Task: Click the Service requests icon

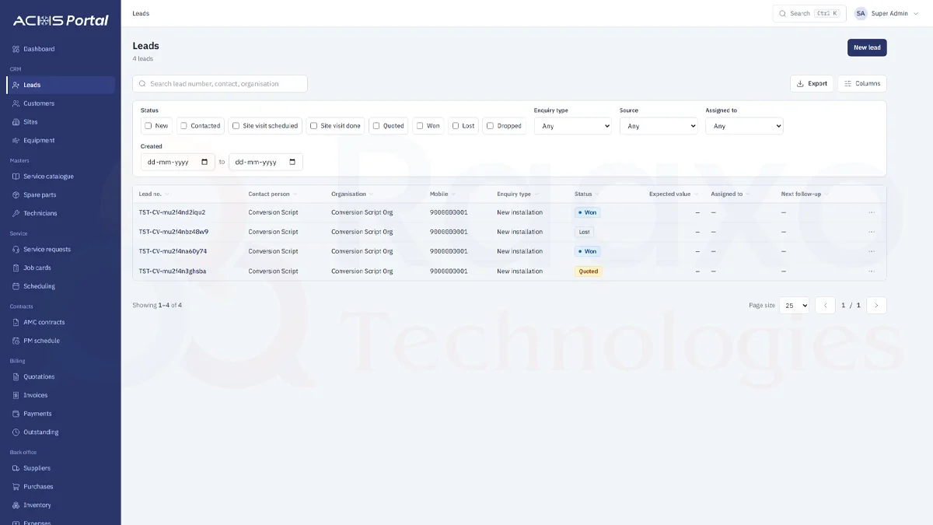Action: 16,250
